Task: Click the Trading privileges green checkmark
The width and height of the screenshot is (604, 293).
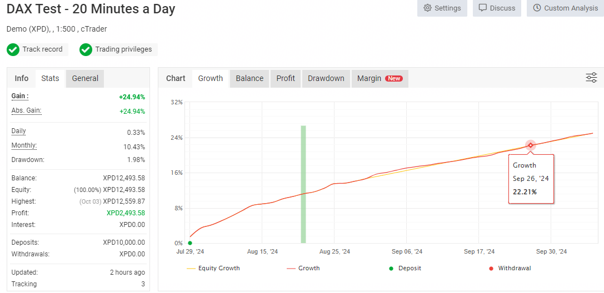Action: 86,49
